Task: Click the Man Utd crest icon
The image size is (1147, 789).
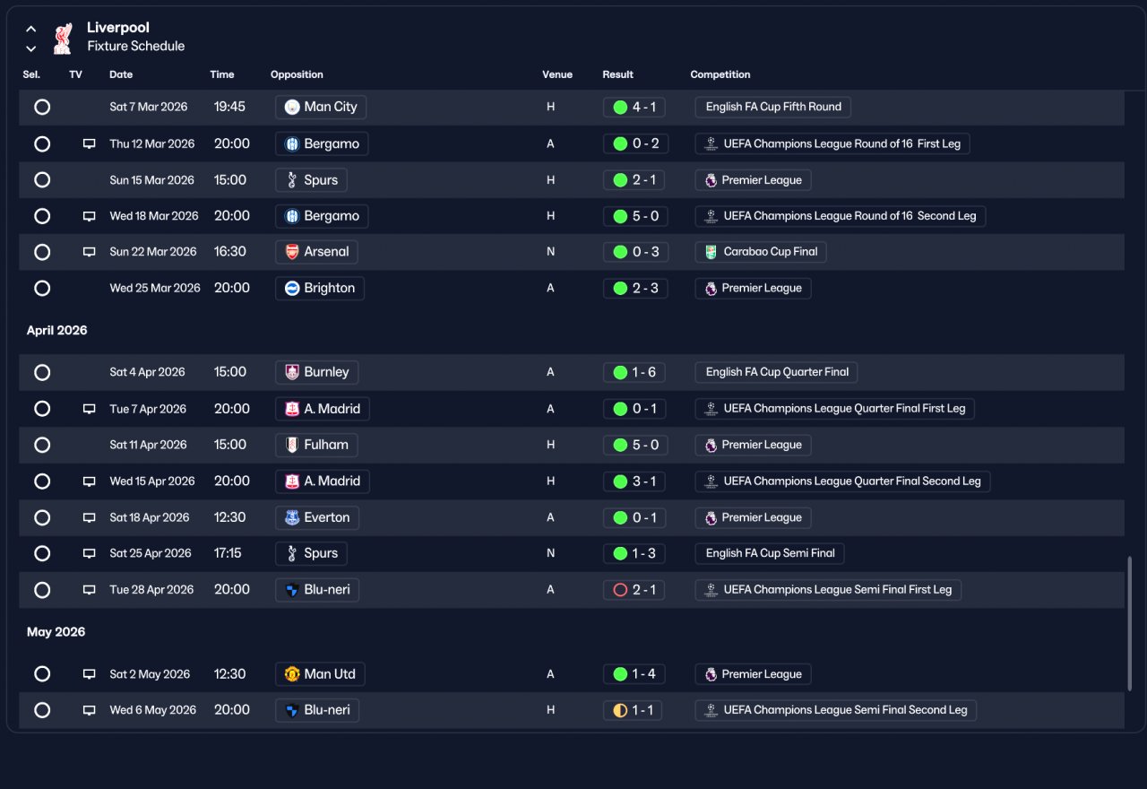Action: tap(291, 674)
